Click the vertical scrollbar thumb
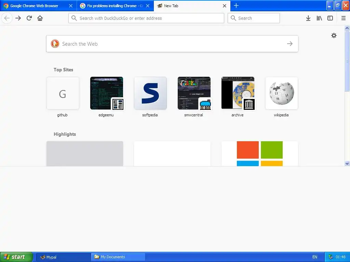 [347, 61]
